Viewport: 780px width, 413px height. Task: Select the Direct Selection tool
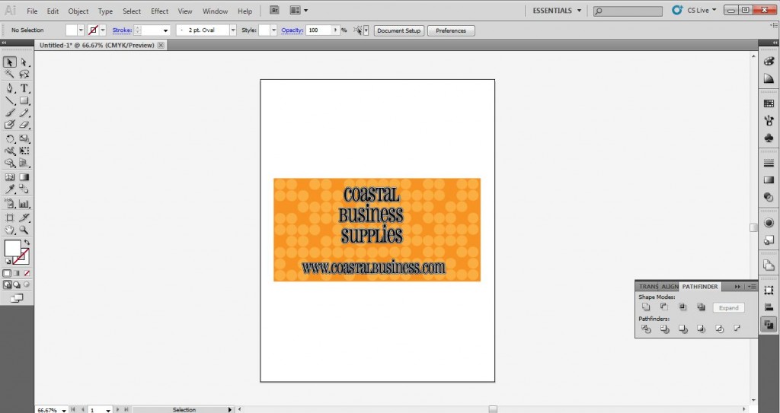(x=24, y=62)
